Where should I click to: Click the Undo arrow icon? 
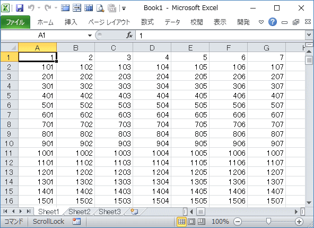coord(31,8)
